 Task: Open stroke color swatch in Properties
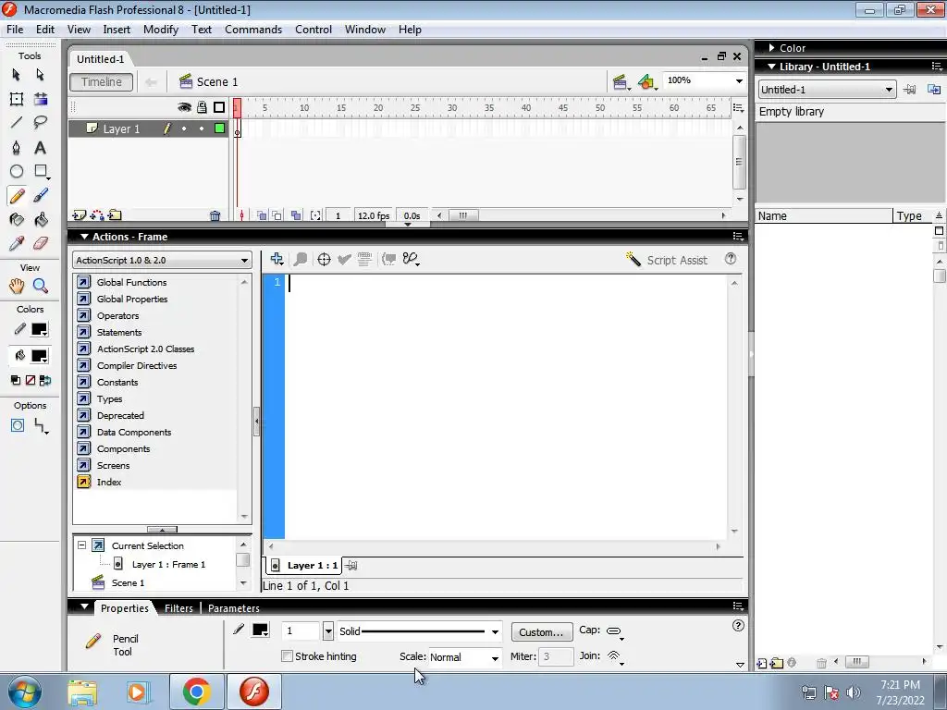260,630
